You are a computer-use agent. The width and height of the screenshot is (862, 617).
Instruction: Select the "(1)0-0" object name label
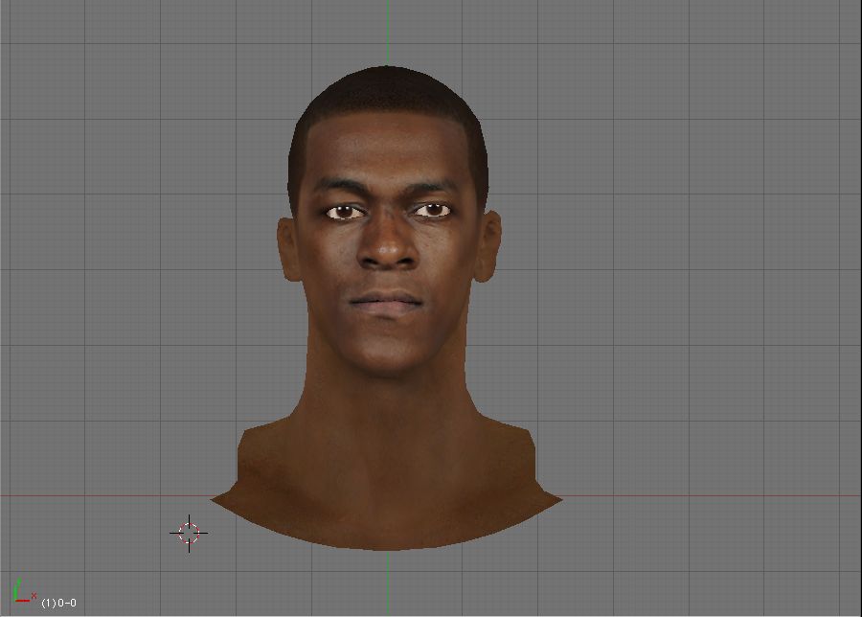coord(58,603)
